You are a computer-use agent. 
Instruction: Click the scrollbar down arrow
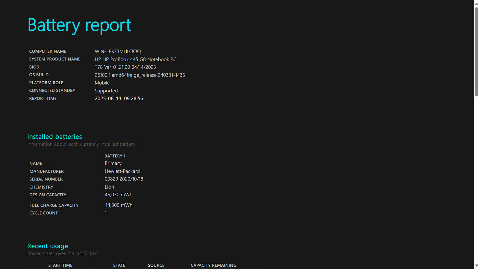[477, 265]
